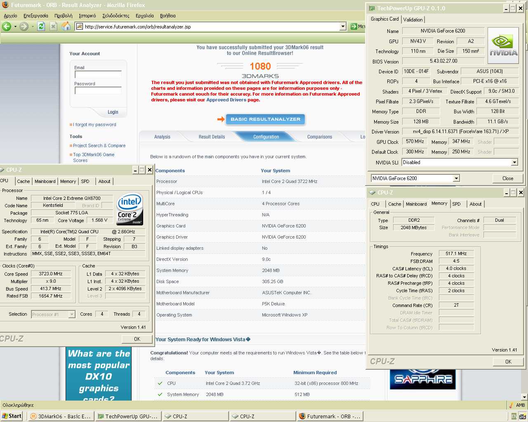Click the DX10 graphics cards ad banner

click(x=99, y=374)
